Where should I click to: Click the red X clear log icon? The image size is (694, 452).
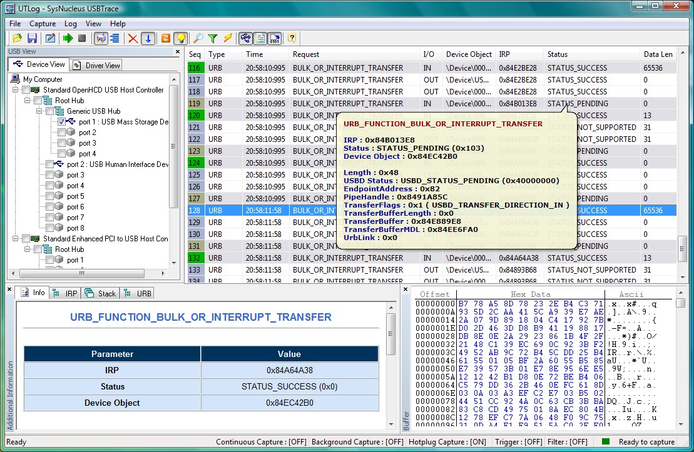tap(133, 39)
